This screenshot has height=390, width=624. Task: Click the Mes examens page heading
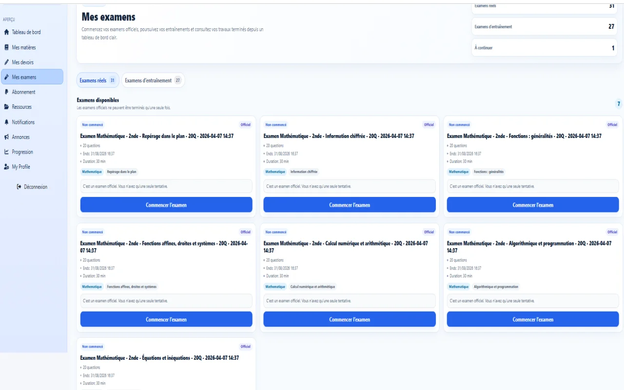pos(108,17)
